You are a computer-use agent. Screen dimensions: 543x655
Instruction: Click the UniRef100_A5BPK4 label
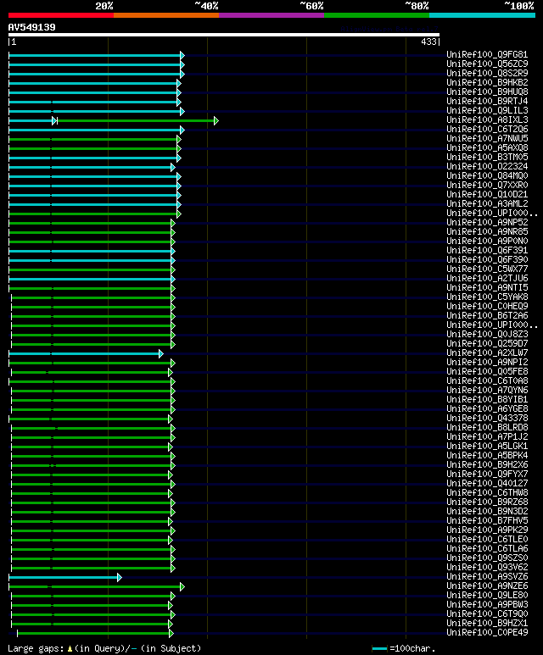tap(487, 455)
